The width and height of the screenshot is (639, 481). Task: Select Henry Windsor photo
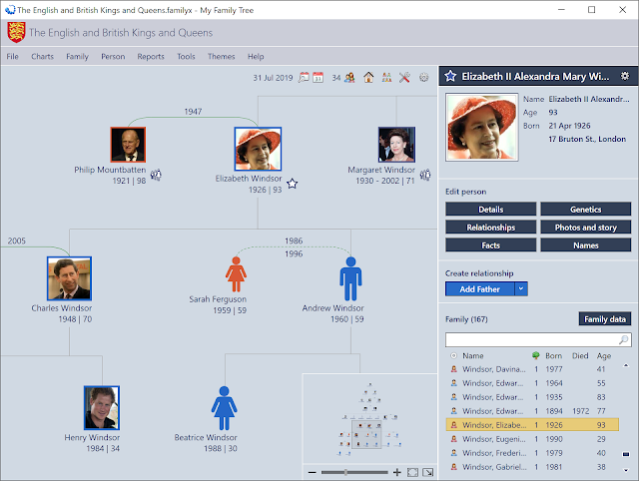pyautogui.click(x=102, y=408)
